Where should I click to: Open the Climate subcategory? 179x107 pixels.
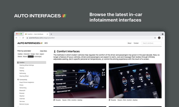tap(22, 68)
